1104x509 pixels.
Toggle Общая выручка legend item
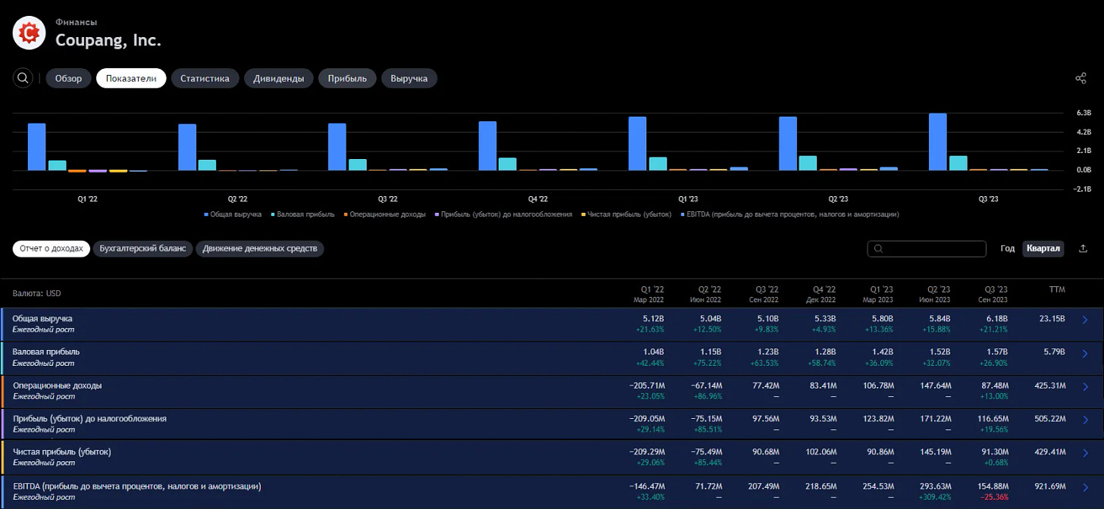tap(234, 214)
